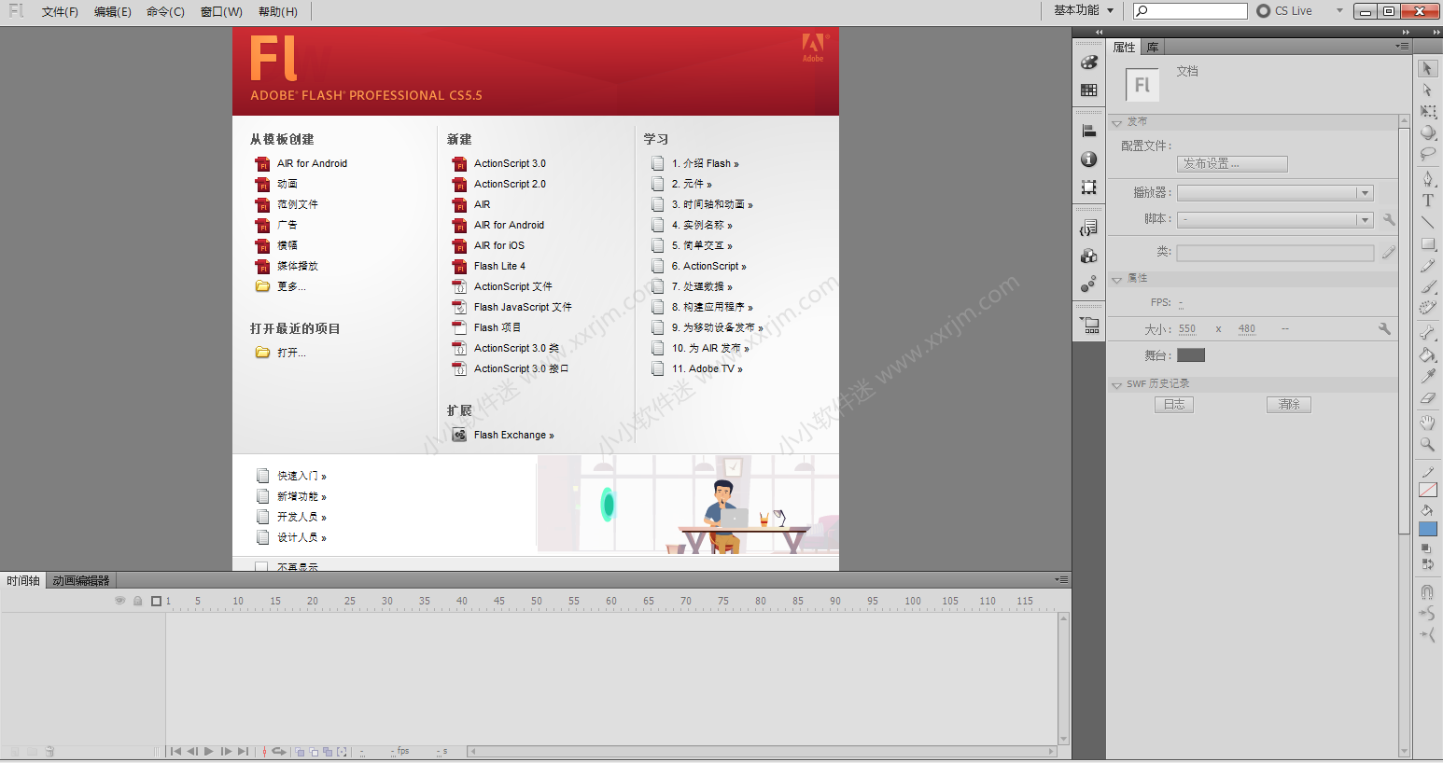1443x763 pixels.
Task: Open the 脚本 script dropdown
Action: [1275, 220]
